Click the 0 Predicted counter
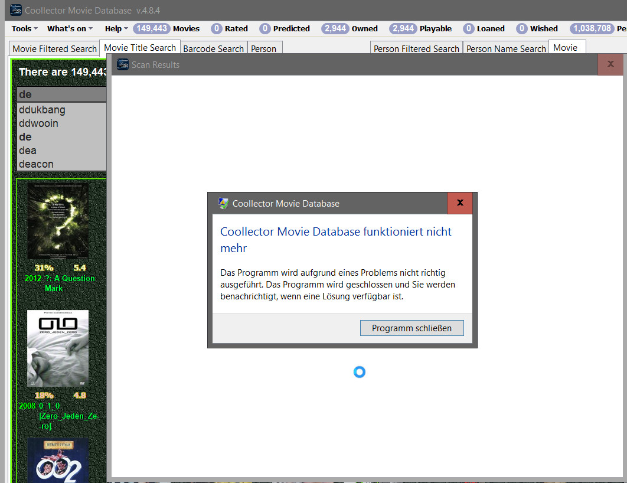This screenshot has width=627, height=483. [285, 28]
